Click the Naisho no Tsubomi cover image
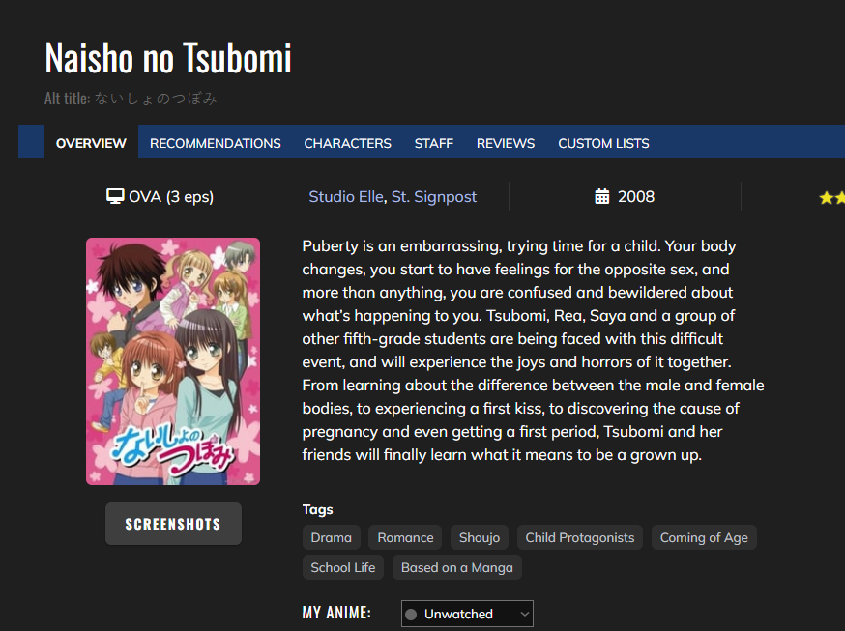 tap(173, 361)
